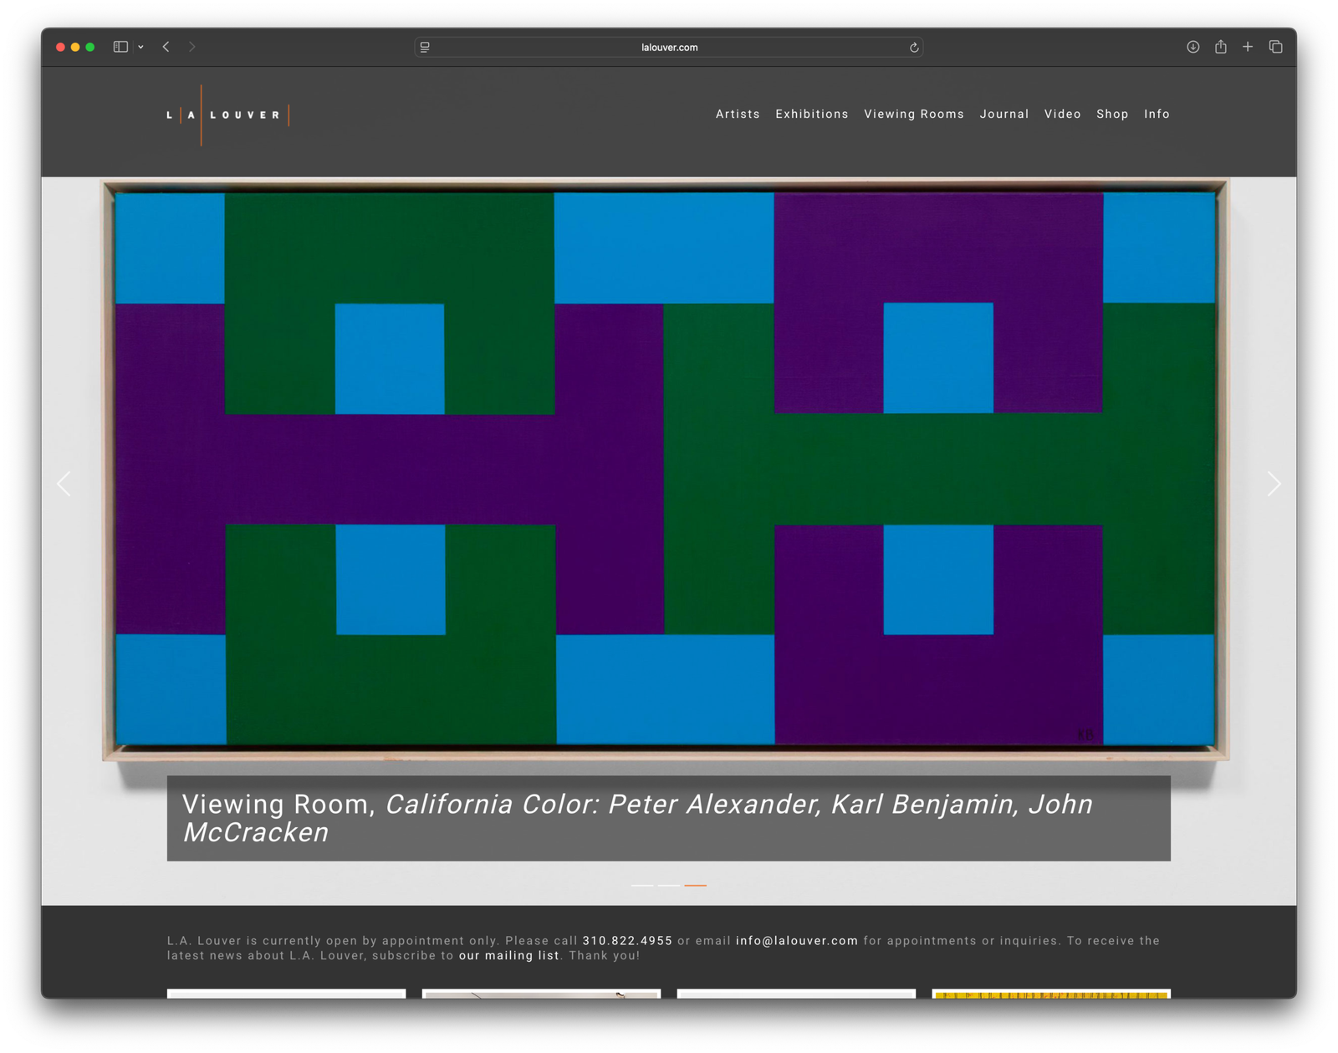This screenshot has width=1338, height=1053.
Task: Click the blue, green and purple painting
Action: tap(666, 468)
